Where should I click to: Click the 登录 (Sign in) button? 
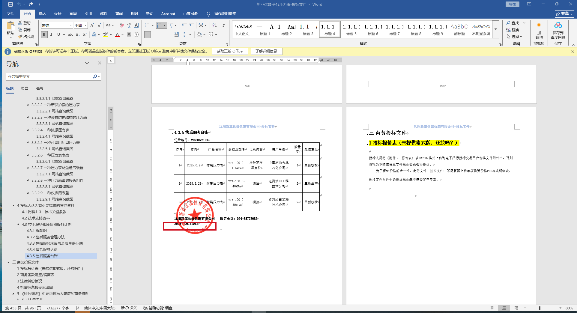pyautogui.click(x=512, y=4)
